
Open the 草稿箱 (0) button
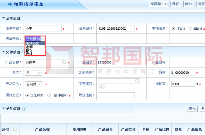(x=158, y=4)
